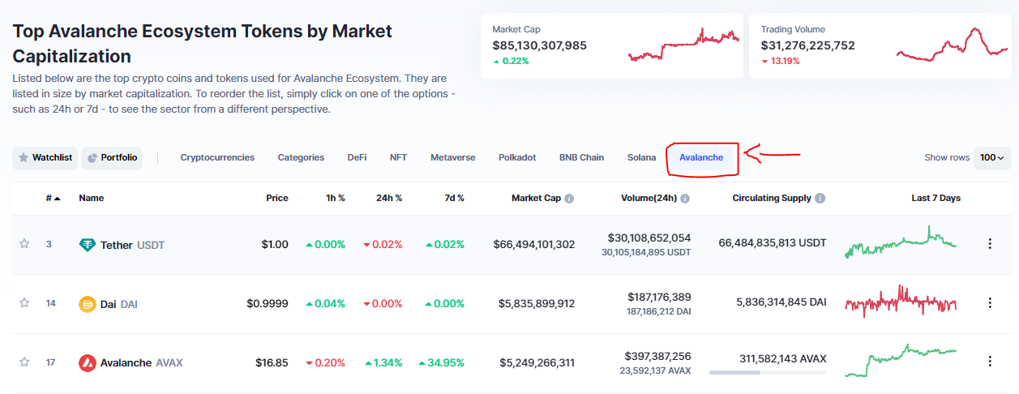Screen dimensions: 1019x394
Task: Sort by the 24h % column
Action: click(x=389, y=198)
